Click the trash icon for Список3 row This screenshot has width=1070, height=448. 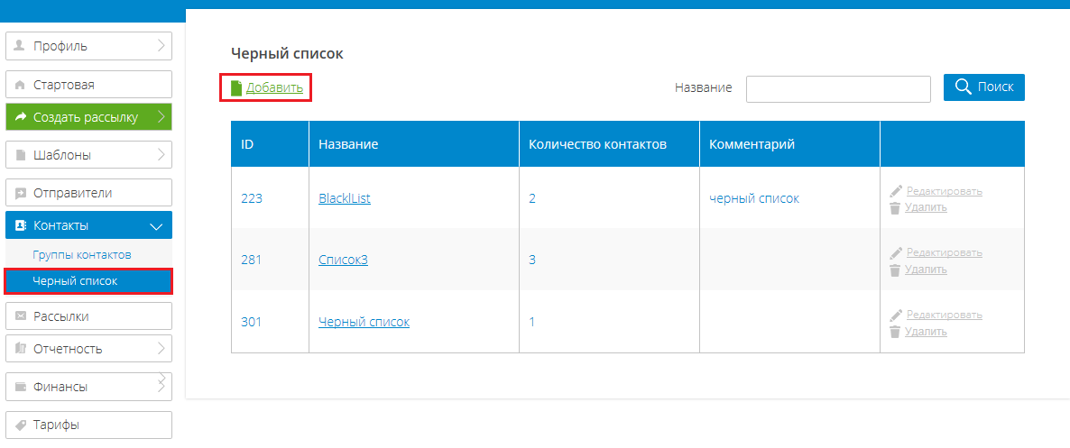pos(895,270)
